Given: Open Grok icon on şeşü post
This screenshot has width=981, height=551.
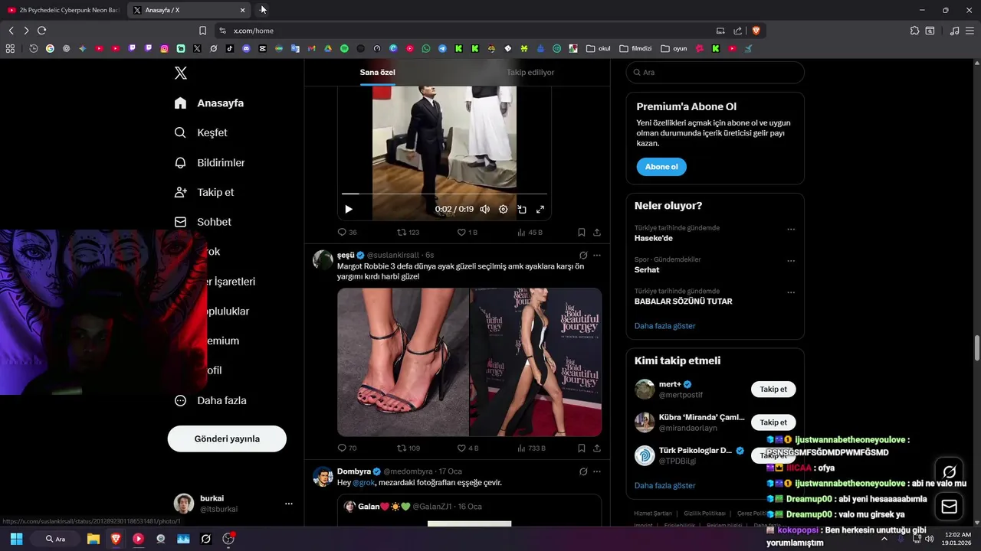Looking at the screenshot, I should point(583,255).
